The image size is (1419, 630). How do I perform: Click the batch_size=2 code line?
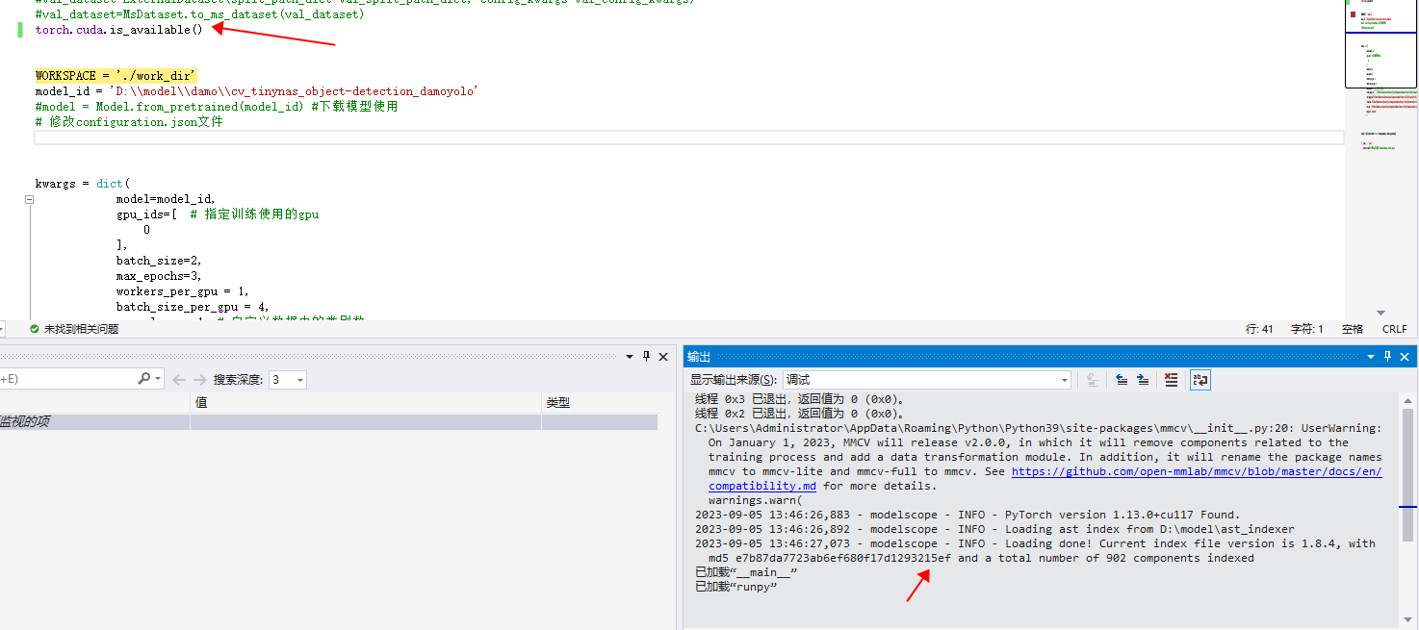tap(159, 261)
